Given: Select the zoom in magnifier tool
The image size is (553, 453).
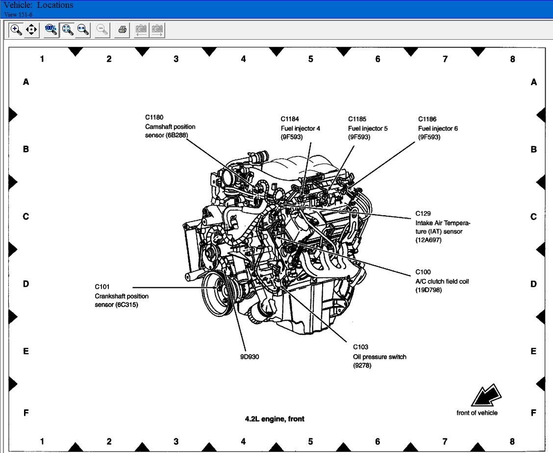Looking at the screenshot, I should (x=16, y=30).
